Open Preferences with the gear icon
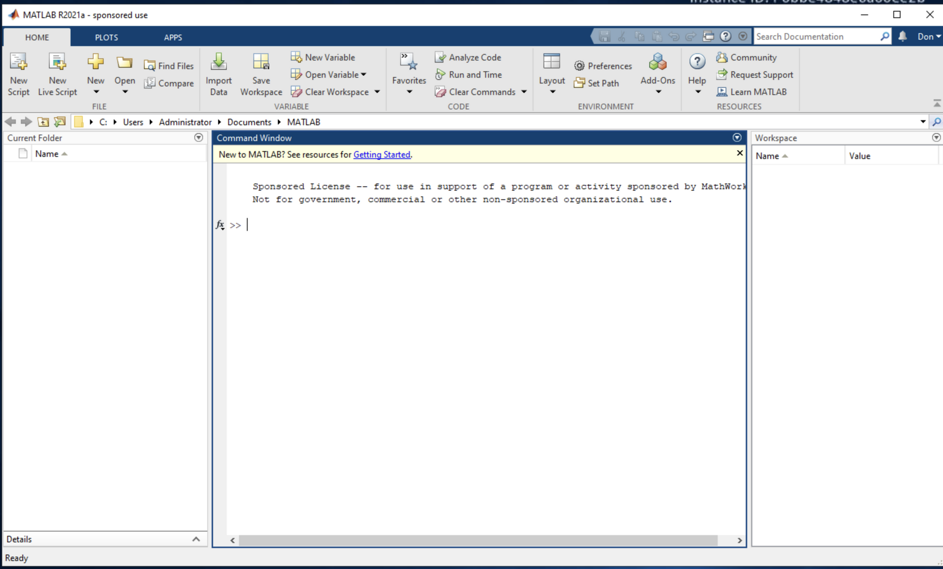 click(x=579, y=66)
